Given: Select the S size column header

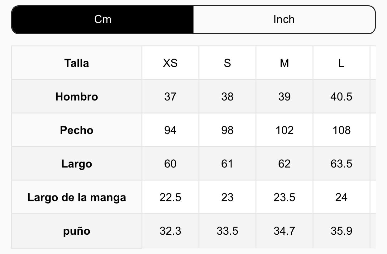Looking at the screenshot, I should [x=227, y=63].
